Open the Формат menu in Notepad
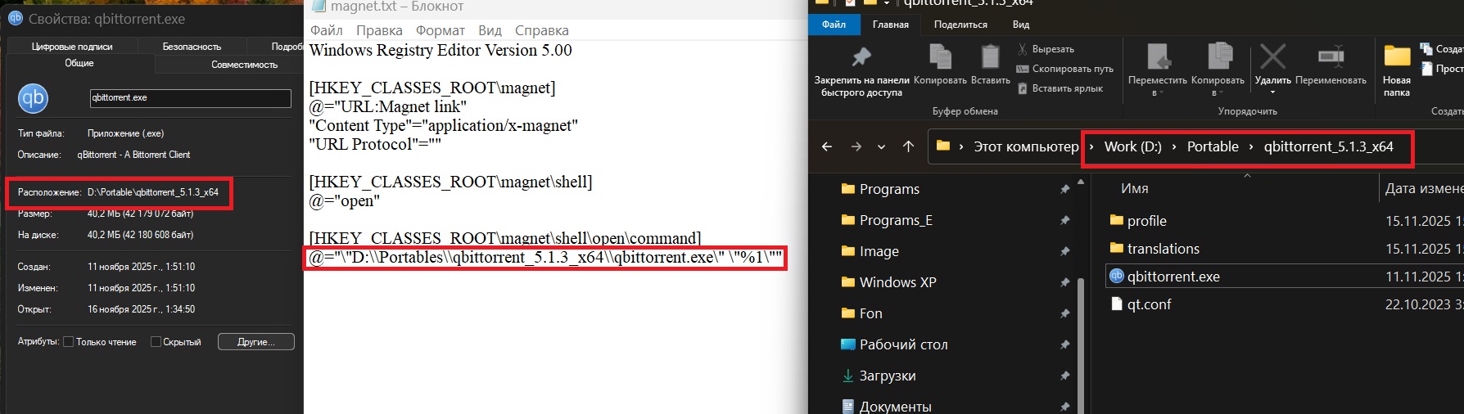This screenshot has width=1464, height=414. [440, 30]
